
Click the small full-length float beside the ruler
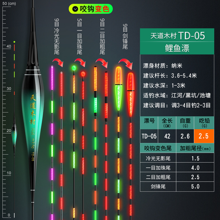[14, 129]
